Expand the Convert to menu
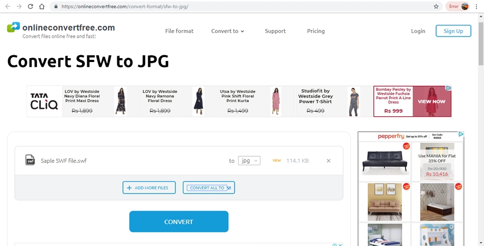 point(227,31)
